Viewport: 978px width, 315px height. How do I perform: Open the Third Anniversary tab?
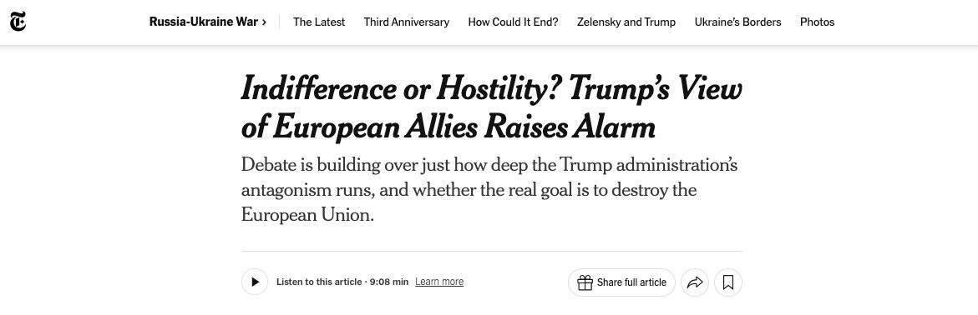pos(406,22)
